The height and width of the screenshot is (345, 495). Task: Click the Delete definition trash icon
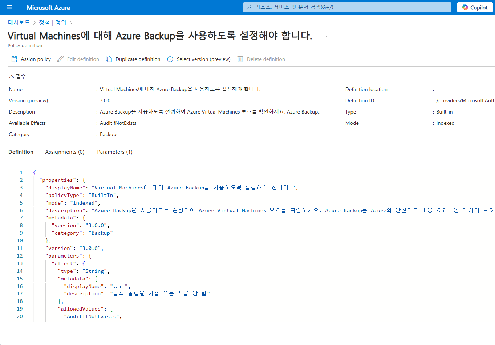(240, 59)
